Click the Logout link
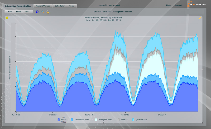This screenshot has height=129, width=211. 178,5
